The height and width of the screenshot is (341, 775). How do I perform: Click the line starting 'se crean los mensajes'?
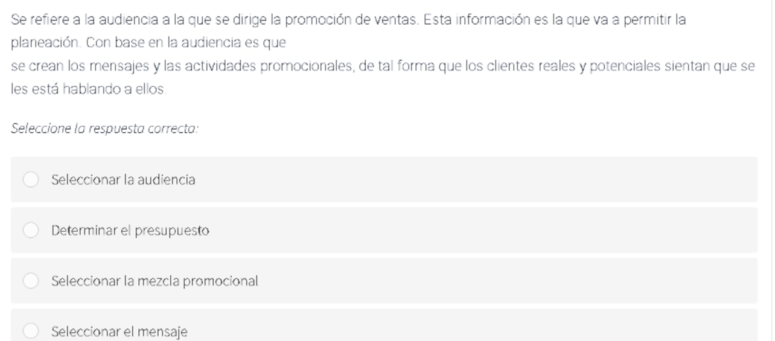(383, 66)
